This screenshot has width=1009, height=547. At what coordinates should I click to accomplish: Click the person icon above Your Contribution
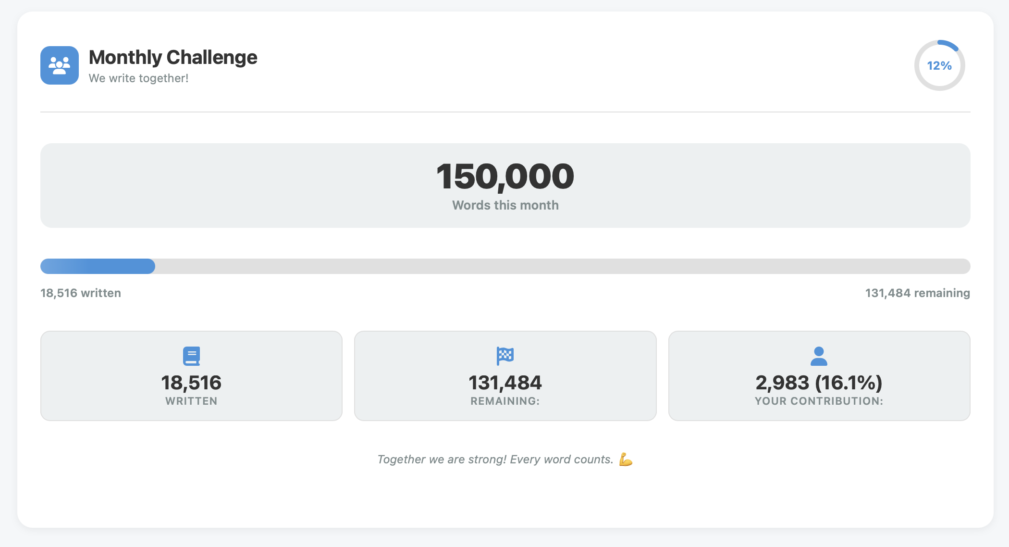pyautogui.click(x=819, y=356)
